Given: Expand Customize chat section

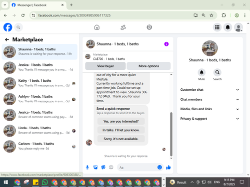Looking at the screenshot, I should click(209, 90).
